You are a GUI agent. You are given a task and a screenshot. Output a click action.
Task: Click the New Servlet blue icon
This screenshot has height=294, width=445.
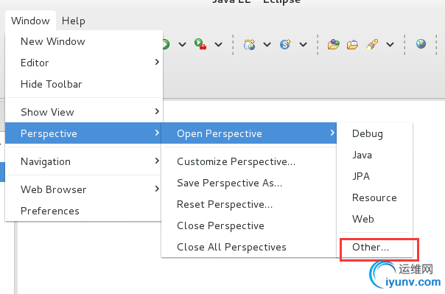click(285, 44)
